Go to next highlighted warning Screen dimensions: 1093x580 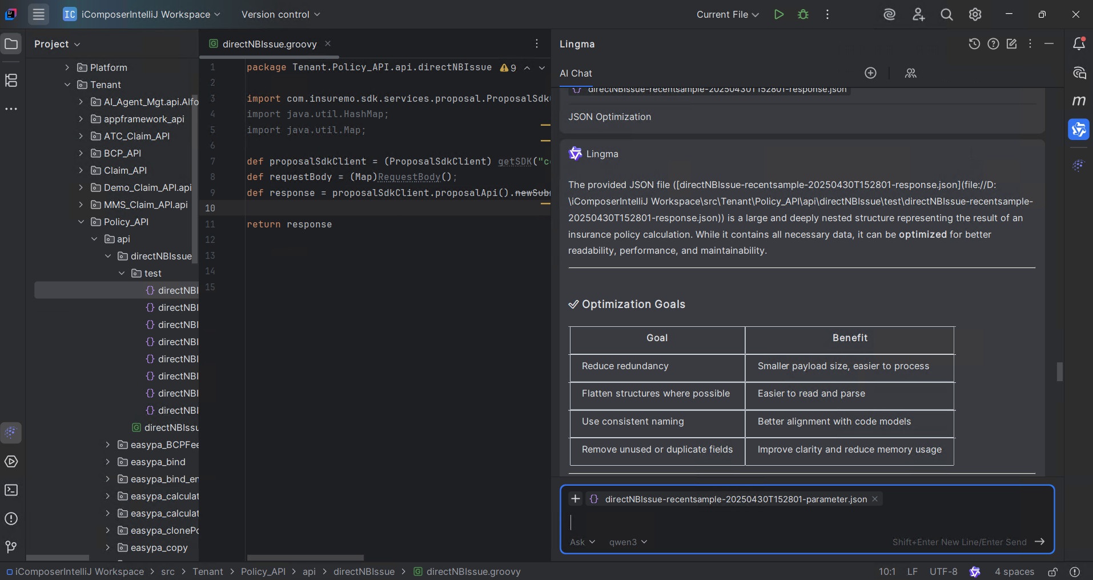(542, 67)
